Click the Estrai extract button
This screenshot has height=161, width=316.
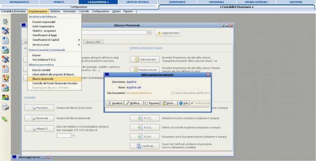[168, 103]
